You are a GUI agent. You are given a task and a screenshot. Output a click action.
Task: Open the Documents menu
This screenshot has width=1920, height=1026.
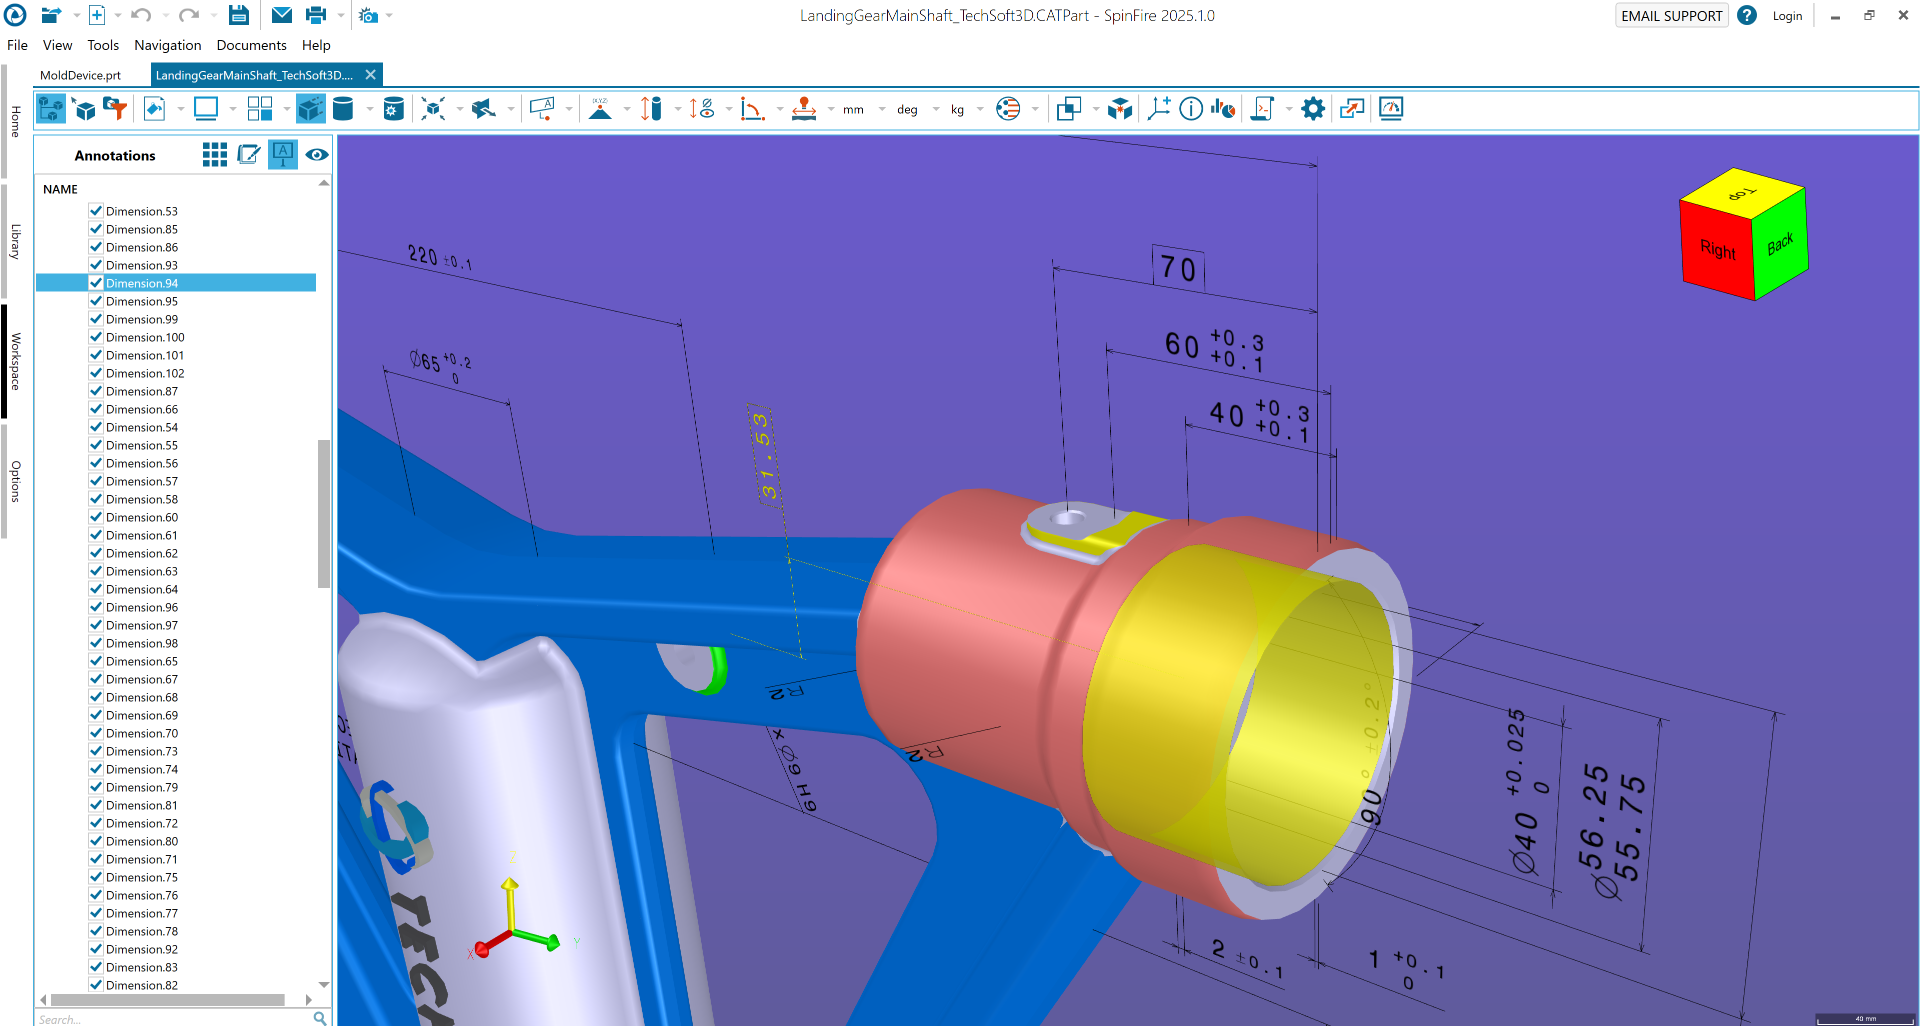click(251, 45)
